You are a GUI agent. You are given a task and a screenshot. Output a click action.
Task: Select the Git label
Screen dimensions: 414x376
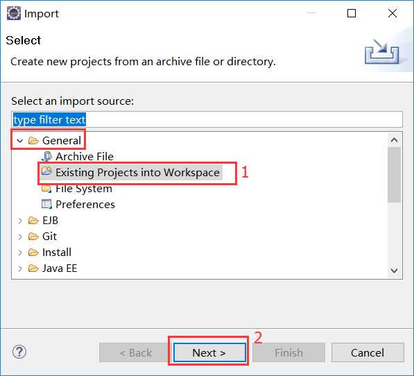49,237
